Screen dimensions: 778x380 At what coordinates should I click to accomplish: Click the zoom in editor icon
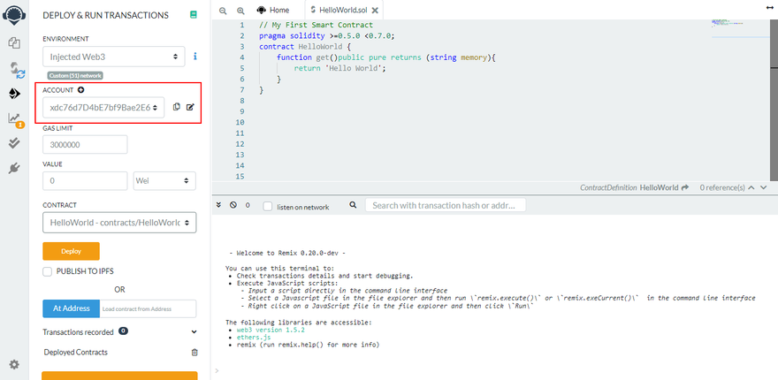pyautogui.click(x=240, y=10)
